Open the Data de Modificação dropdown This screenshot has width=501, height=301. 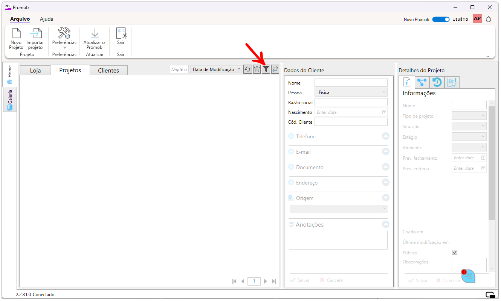216,69
